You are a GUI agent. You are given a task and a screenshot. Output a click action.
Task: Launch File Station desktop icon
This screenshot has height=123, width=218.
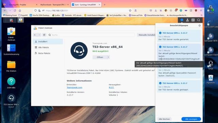[11, 66]
